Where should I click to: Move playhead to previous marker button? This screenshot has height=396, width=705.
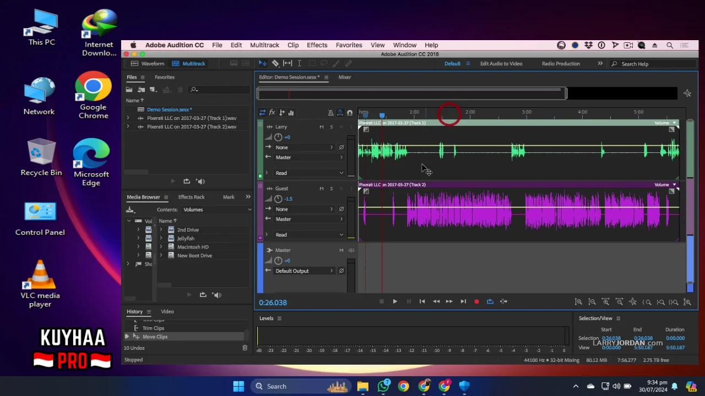(422, 301)
